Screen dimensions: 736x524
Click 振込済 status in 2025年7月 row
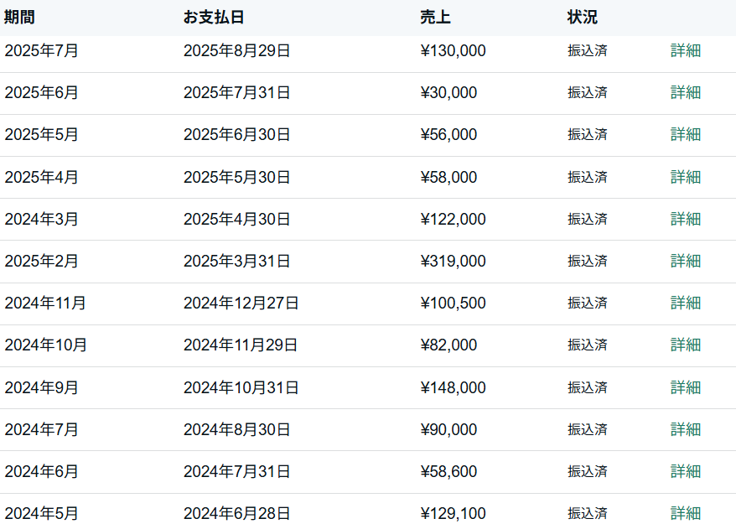coord(587,50)
